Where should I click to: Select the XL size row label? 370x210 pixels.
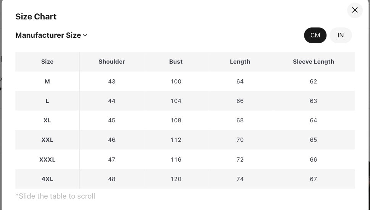pos(47,120)
